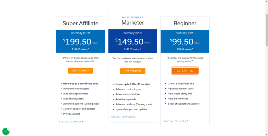Select the Super Affiliate plan heading
The width and height of the screenshot is (268, 136).
(x=80, y=23)
